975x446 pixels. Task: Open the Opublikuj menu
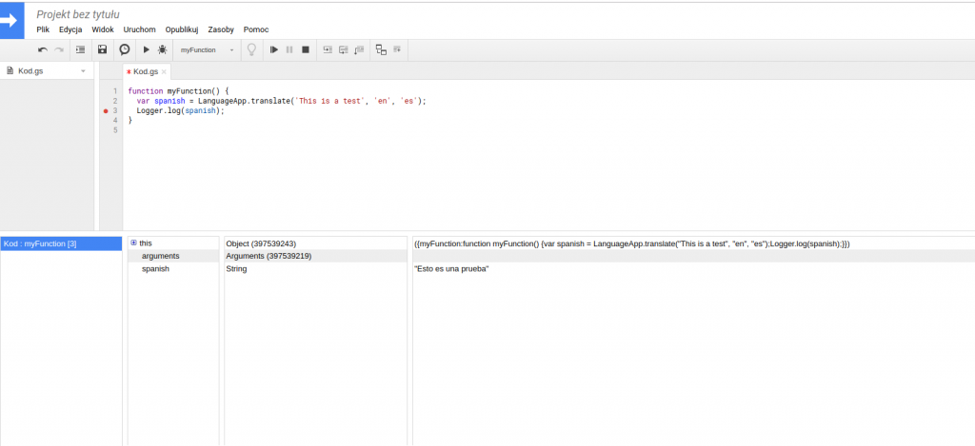pos(182,29)
